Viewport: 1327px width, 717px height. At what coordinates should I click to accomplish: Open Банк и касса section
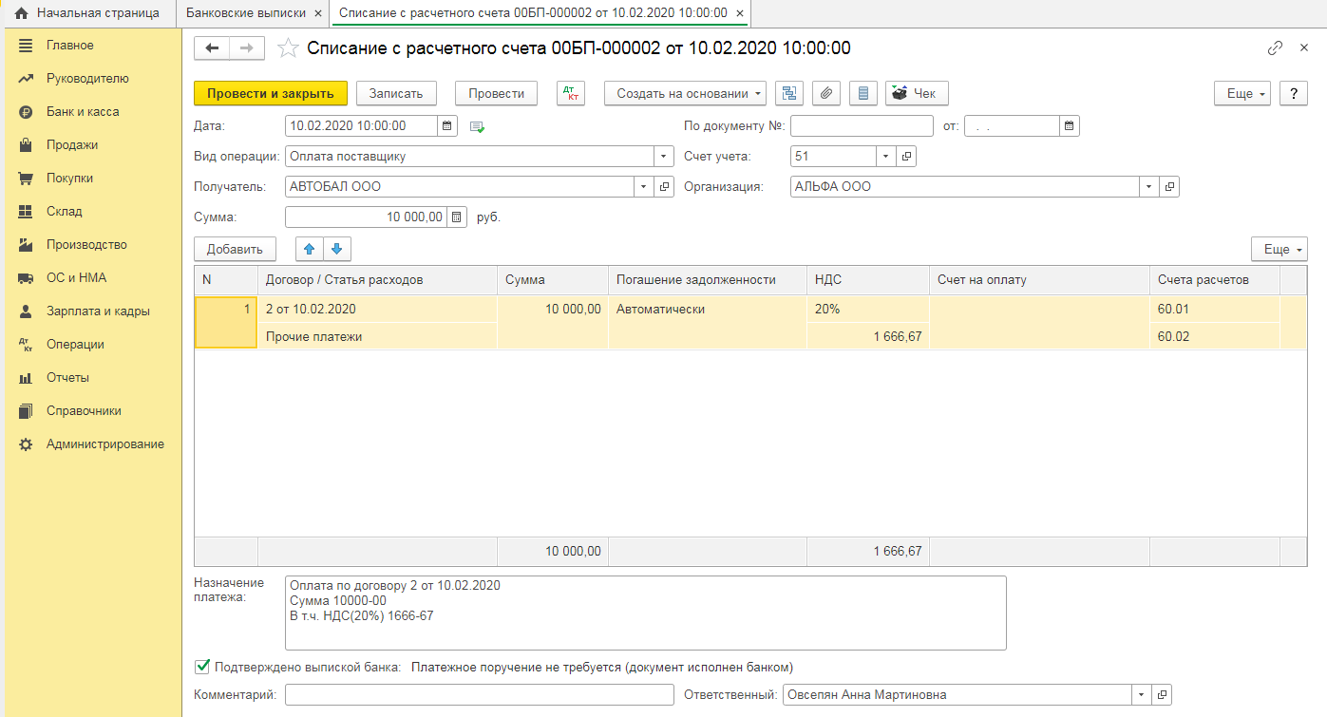(83, 112)
